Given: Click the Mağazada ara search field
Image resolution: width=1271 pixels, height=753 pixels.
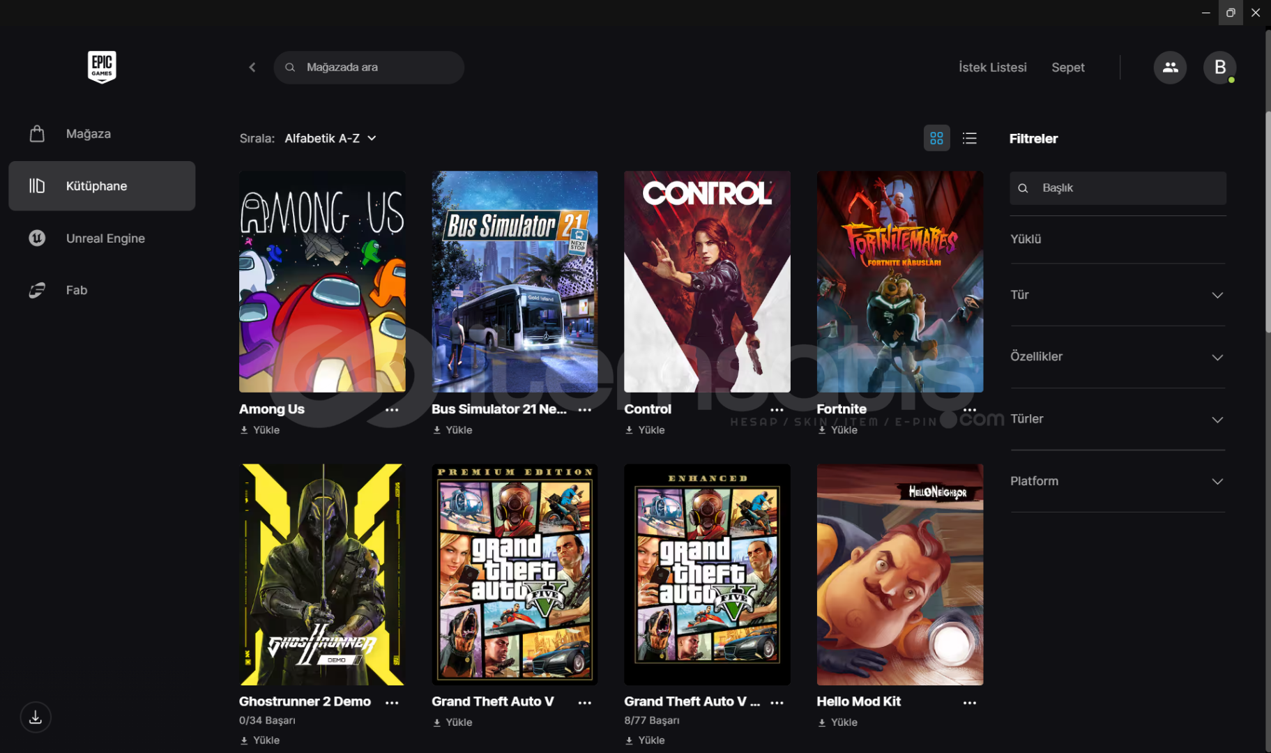Looking at the screenshot, I should pyautogui.click(x=369, y=68).
